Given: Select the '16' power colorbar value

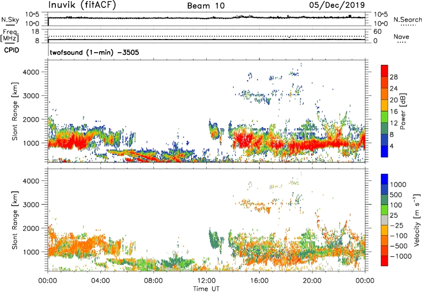Looking at the screenshot, I should point(394,112).
